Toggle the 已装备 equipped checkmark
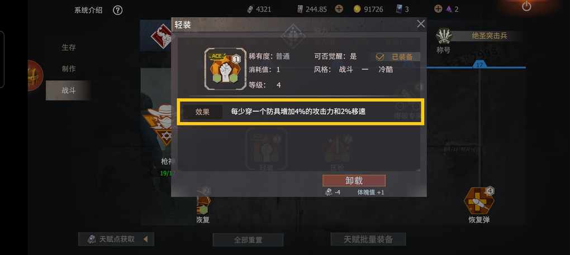The height and width of the screenshot is (255, 570). [380, 57]
